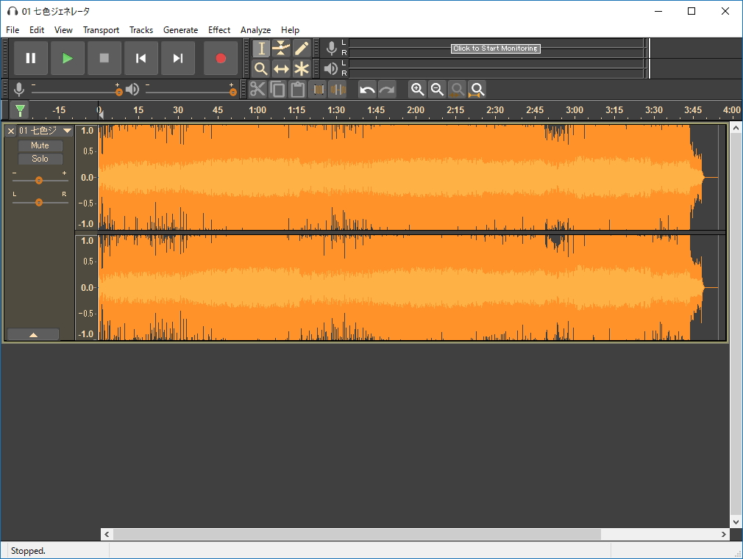This screenshot has width=743, height=559.
Task: Select the Envelope tool
Action: (282, 48)
